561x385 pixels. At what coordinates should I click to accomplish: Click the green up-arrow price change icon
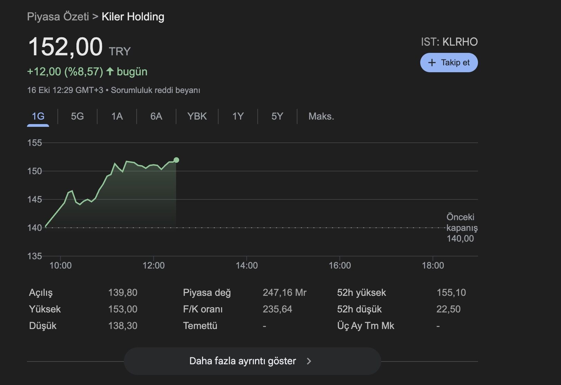(110, 72)
